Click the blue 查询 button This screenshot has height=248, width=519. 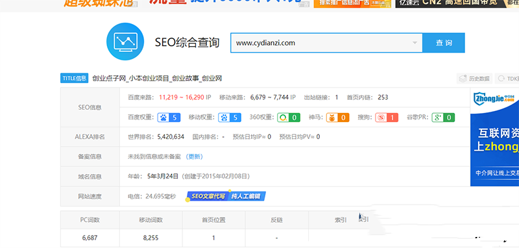[444, 43]
